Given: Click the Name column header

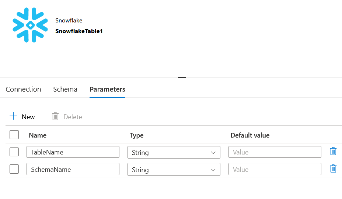Looking at the screenshot, I should tap(38, 135).
